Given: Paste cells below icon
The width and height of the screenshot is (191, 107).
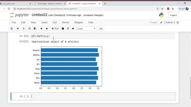Looking at the screenshot, I should pyautogui.click(x=35, y=29).
